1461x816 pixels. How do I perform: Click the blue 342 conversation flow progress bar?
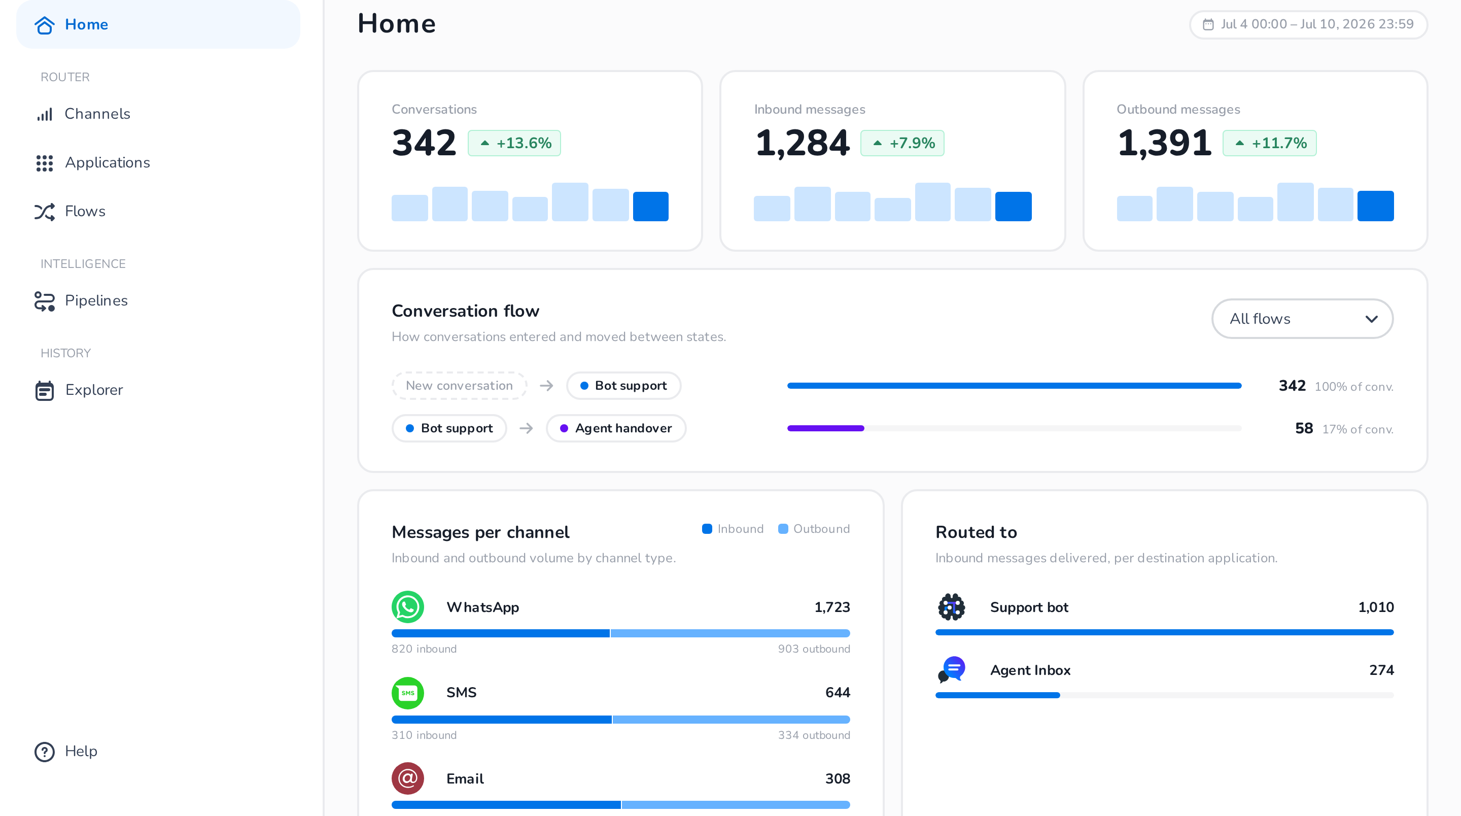[1014, 386]
